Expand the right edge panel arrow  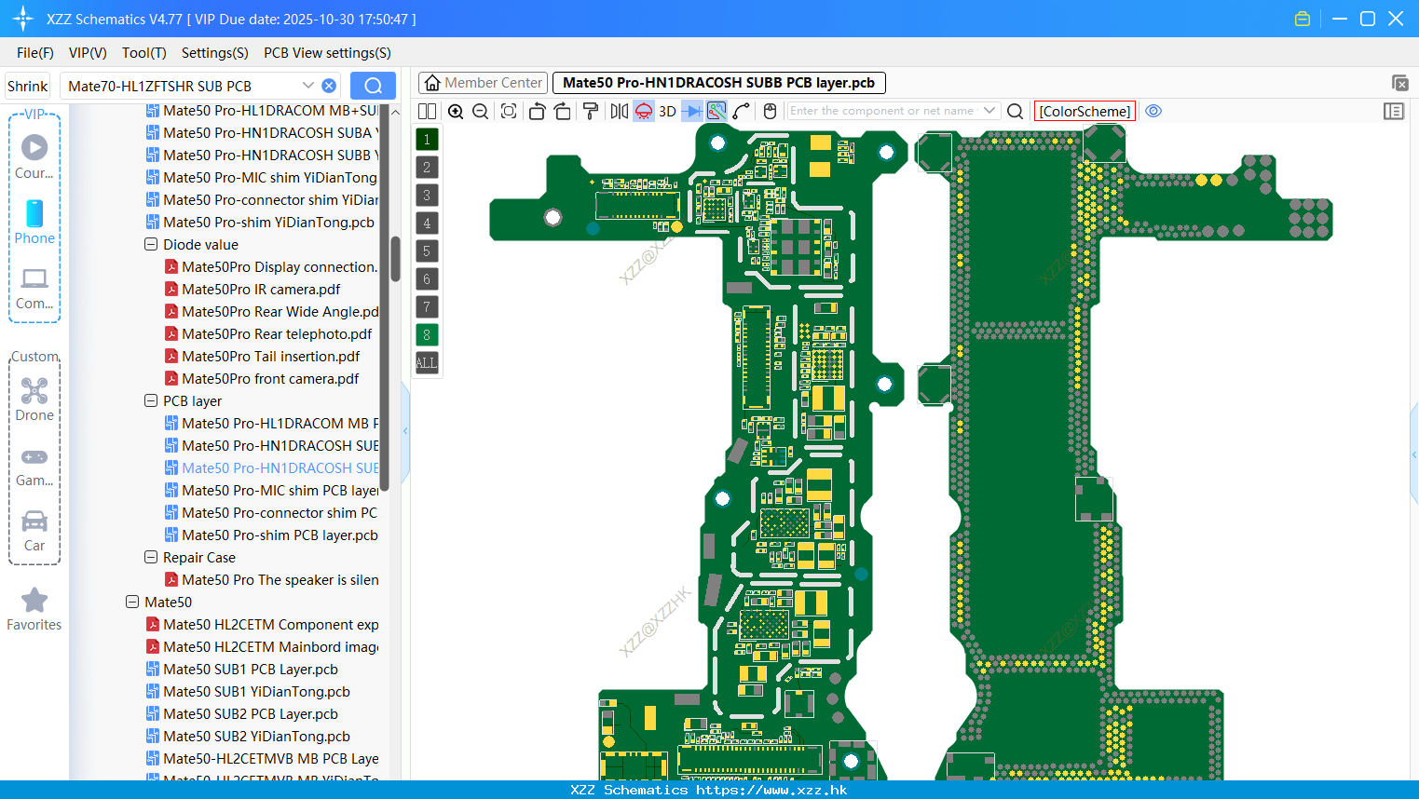(x=1414, y=454)
